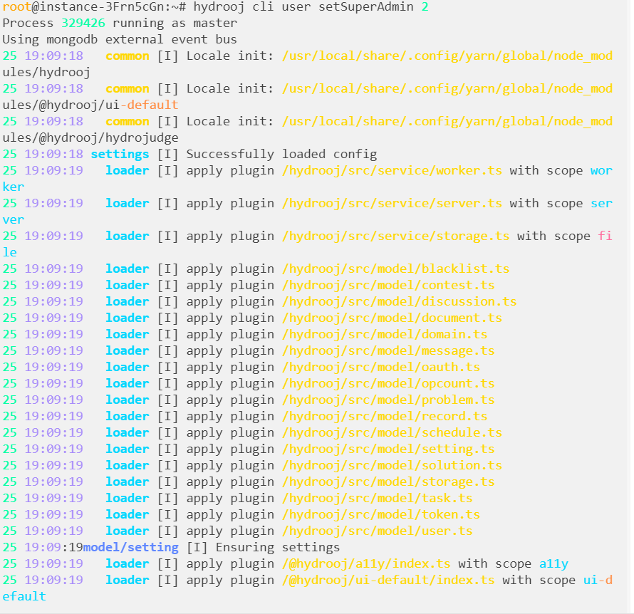This screenshot has height=614, width=634.
Task: Click path /hydrooj/src/model/oauth.ts
Action: pos(381,367)
